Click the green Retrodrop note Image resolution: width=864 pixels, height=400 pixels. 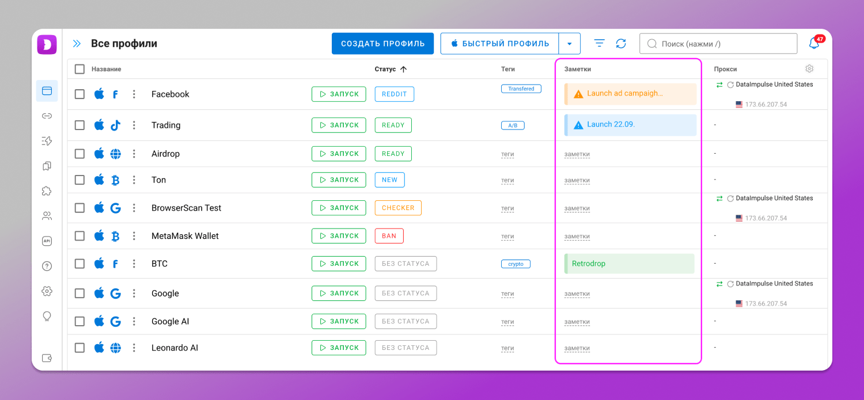(629, 264)
